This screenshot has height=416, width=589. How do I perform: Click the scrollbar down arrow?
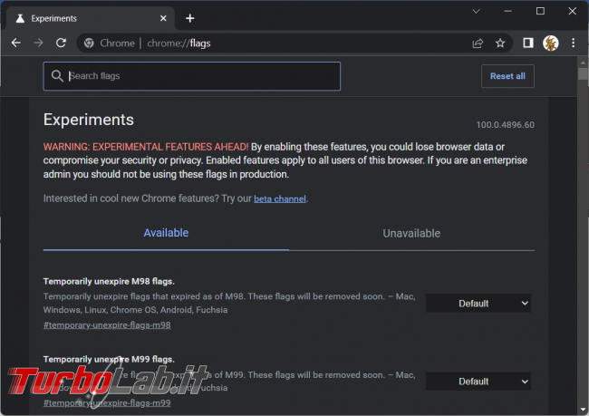(x=583, y=410)
